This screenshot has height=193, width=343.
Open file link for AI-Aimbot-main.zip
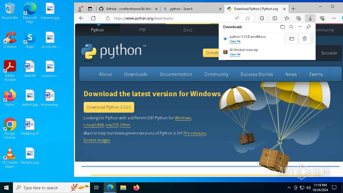coord(235,54)
